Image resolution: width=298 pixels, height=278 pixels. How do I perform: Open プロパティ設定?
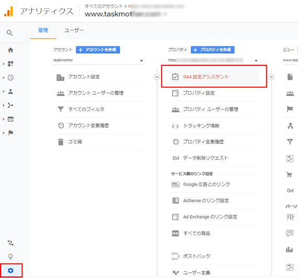[214, 93]
